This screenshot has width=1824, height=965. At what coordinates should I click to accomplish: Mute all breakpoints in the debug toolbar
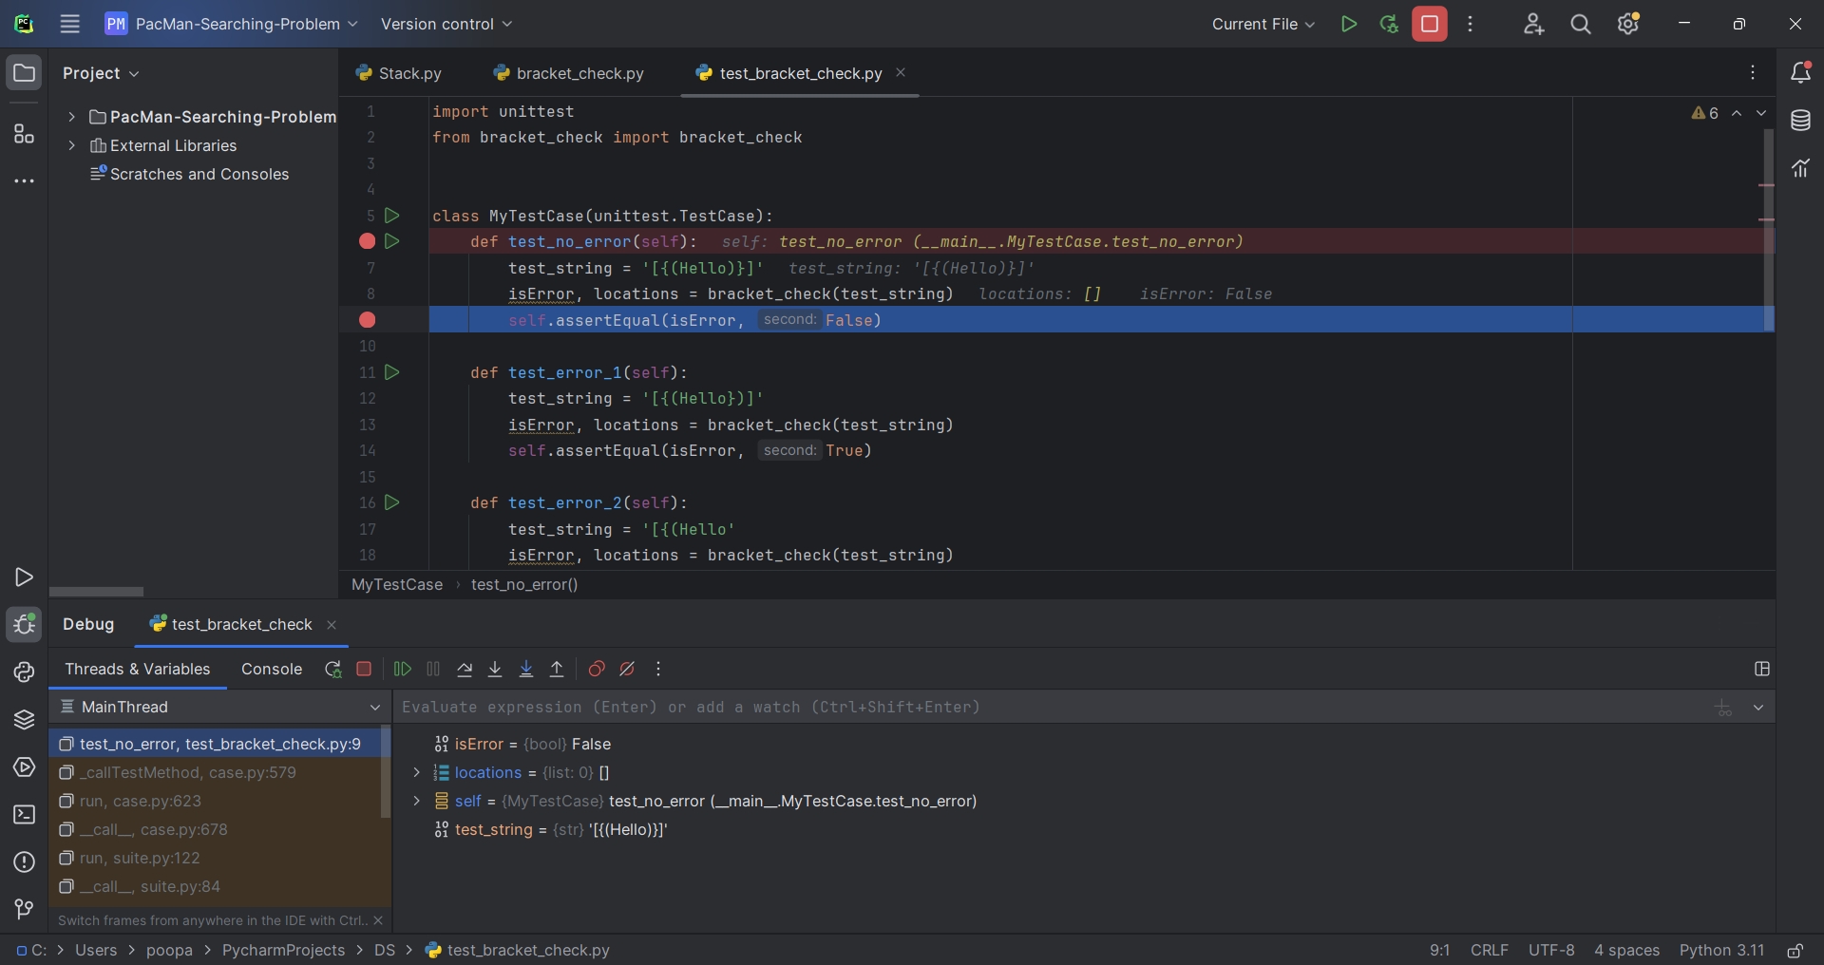click(628, 669)
